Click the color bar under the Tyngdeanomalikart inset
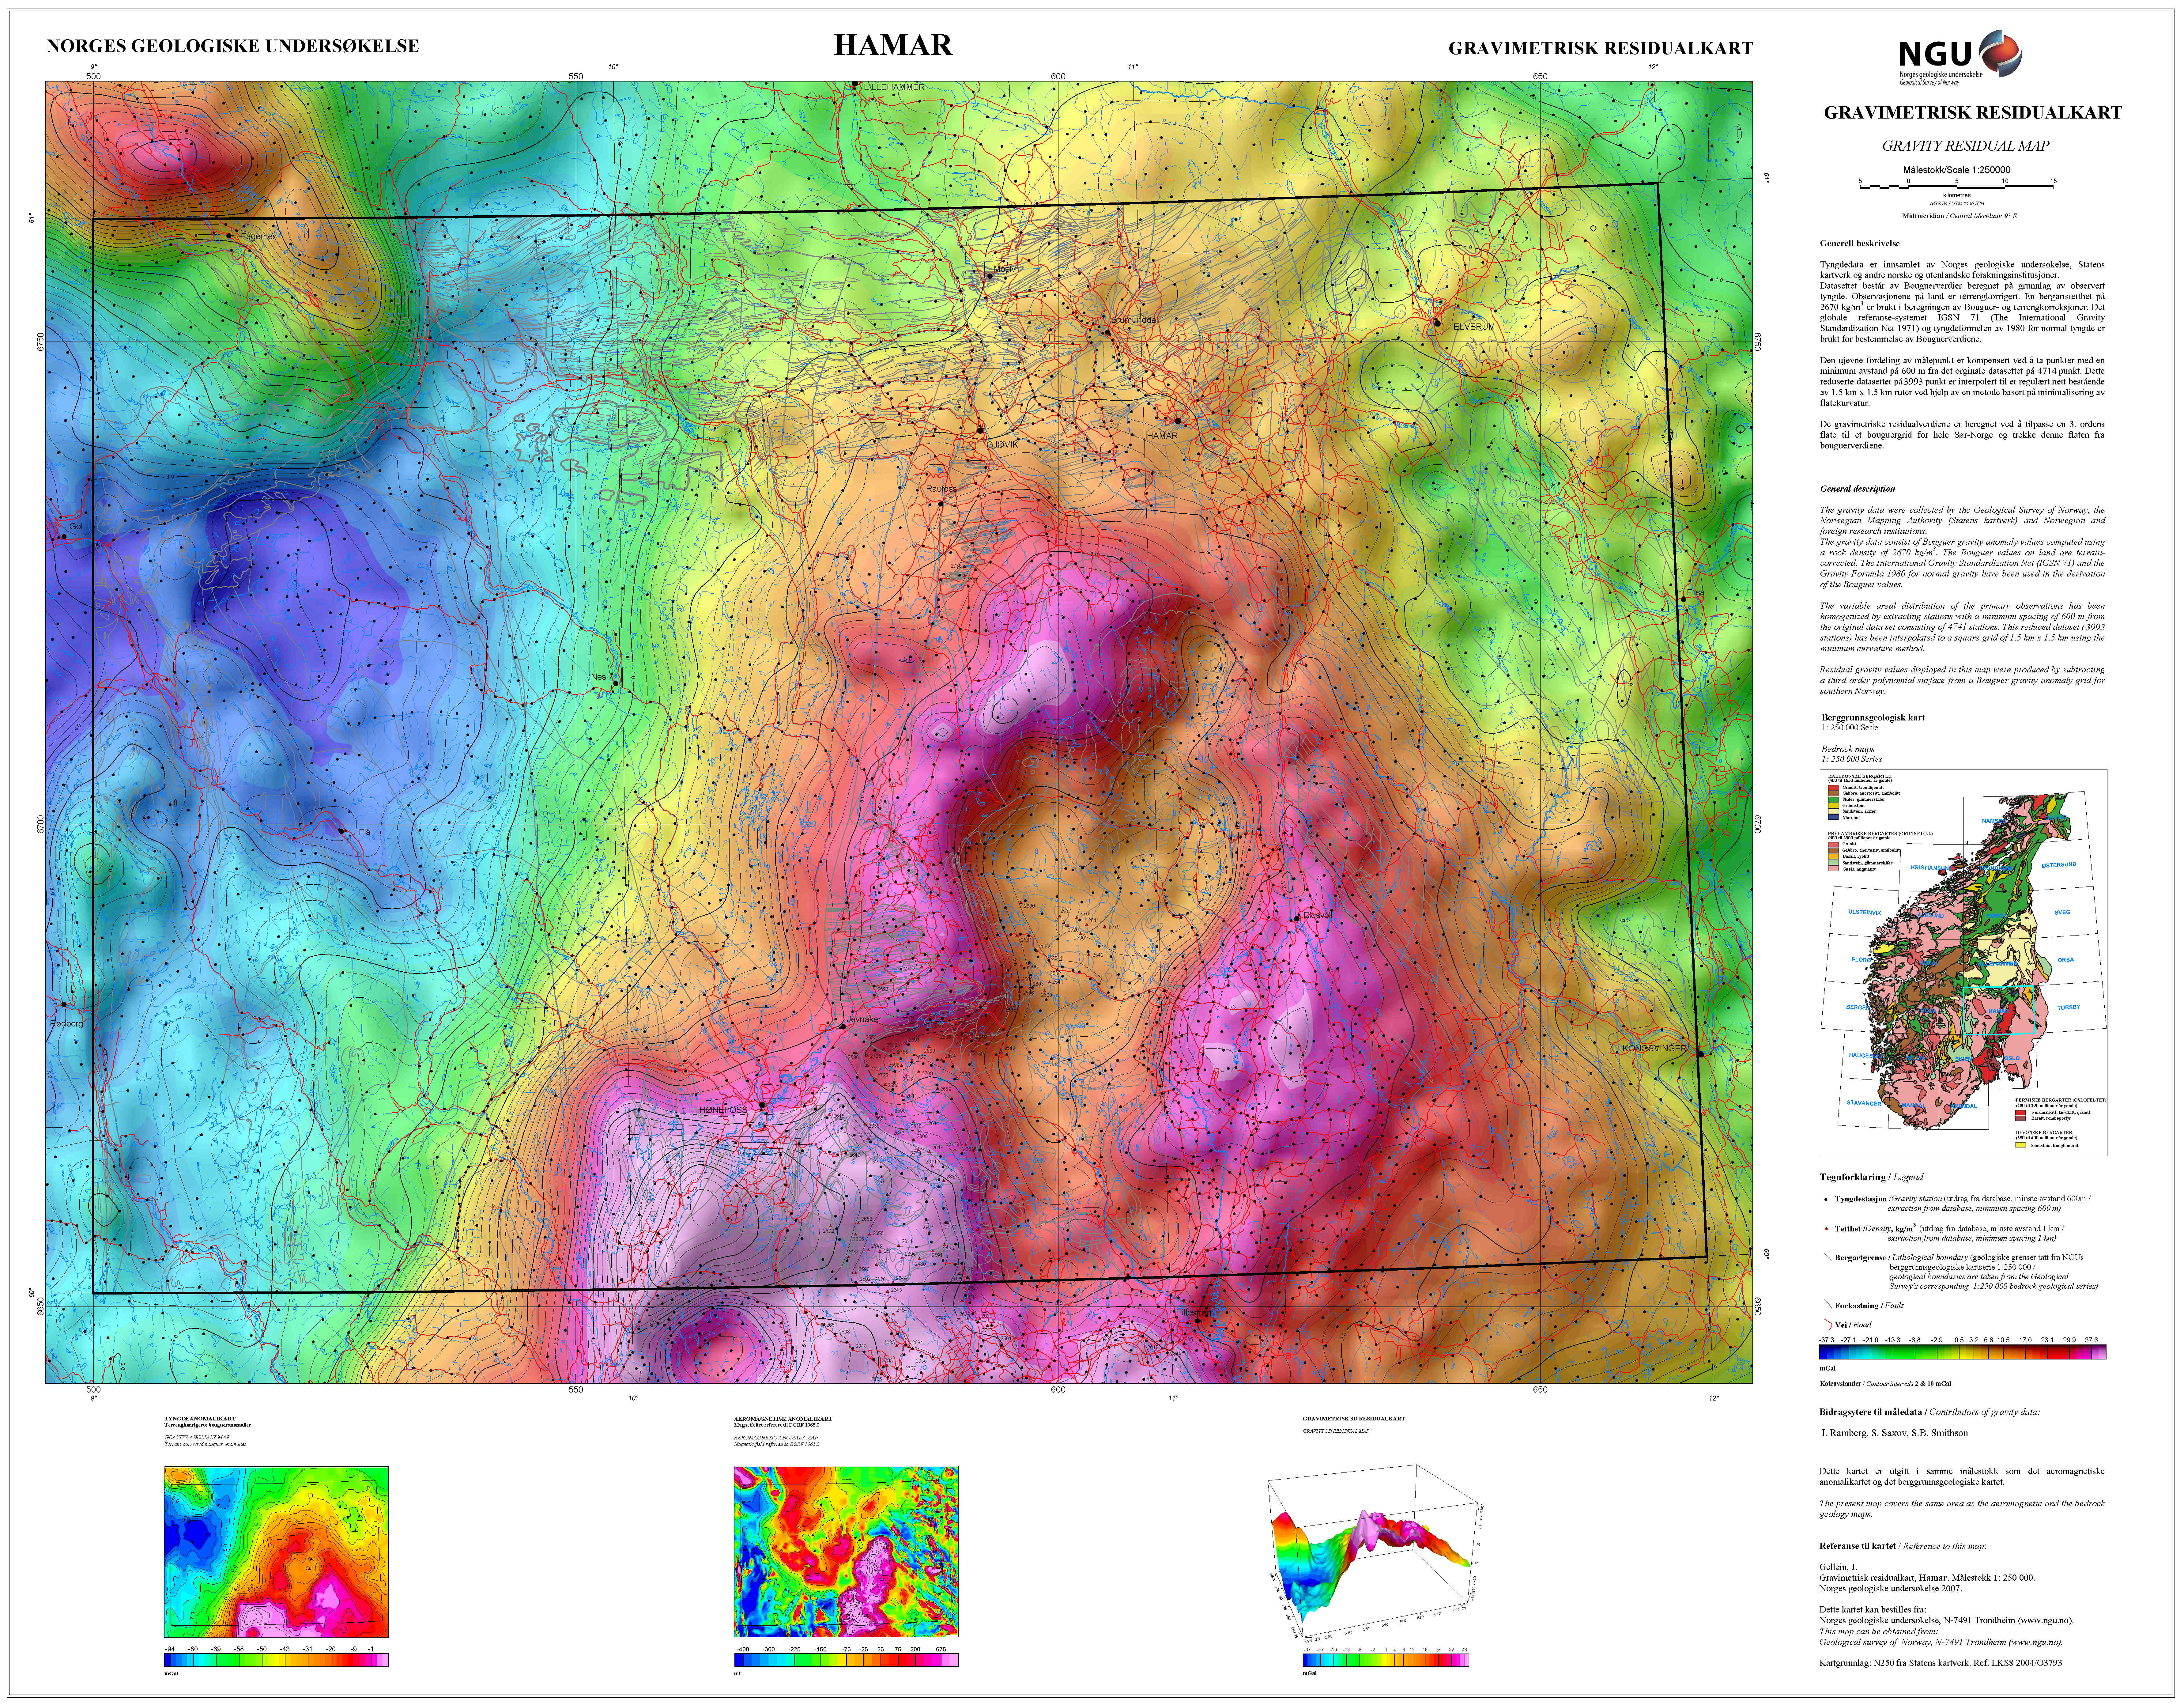 (x=276, y=1660)
